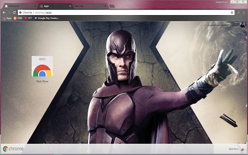Open the profile avatar picture
This screenshot has height=155, width=248.
pyautogui.click(x=242, y=25)
